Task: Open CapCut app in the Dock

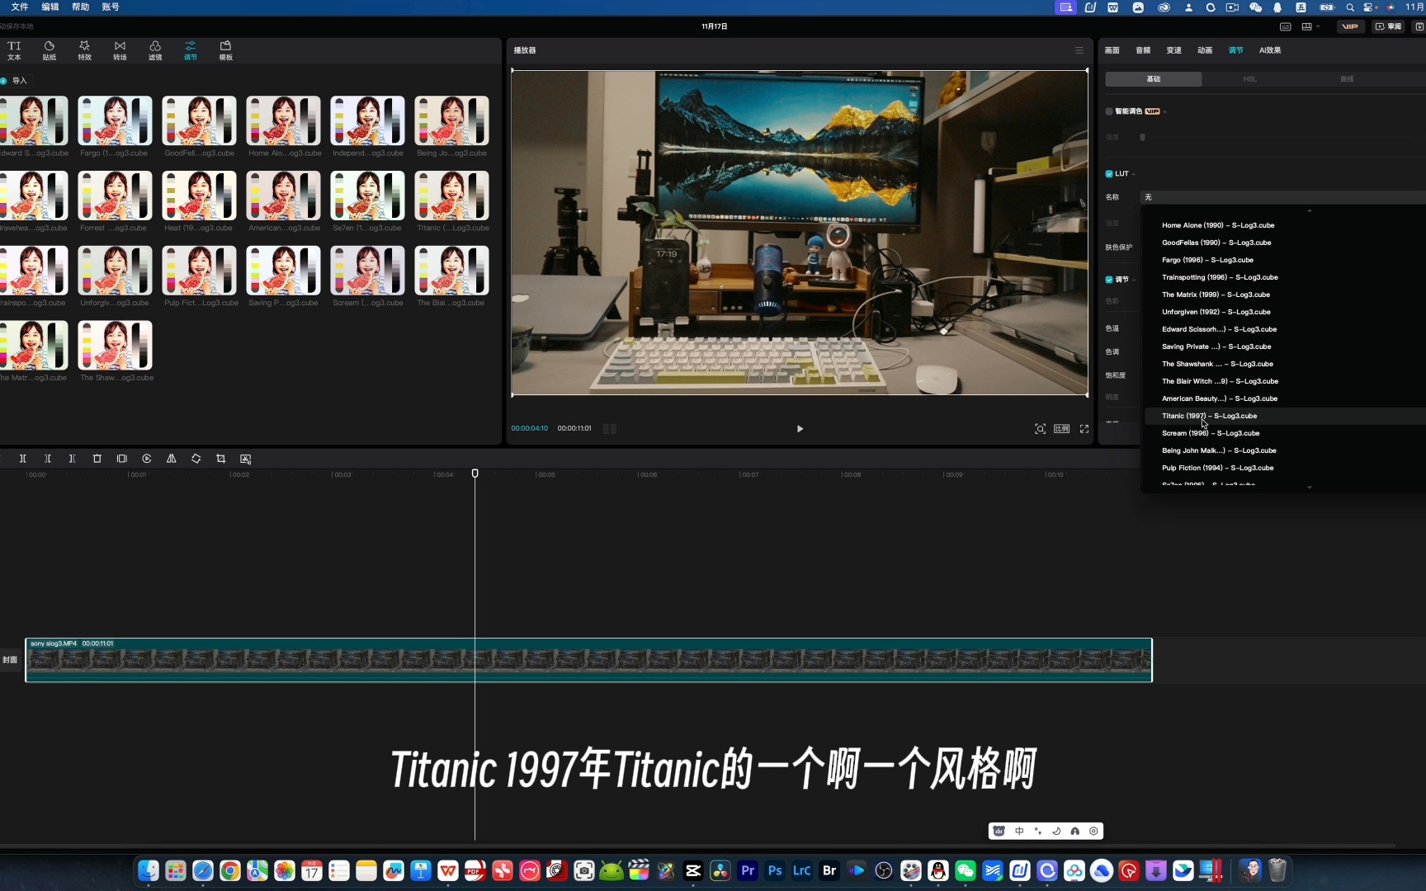Action: coord(693,870)
